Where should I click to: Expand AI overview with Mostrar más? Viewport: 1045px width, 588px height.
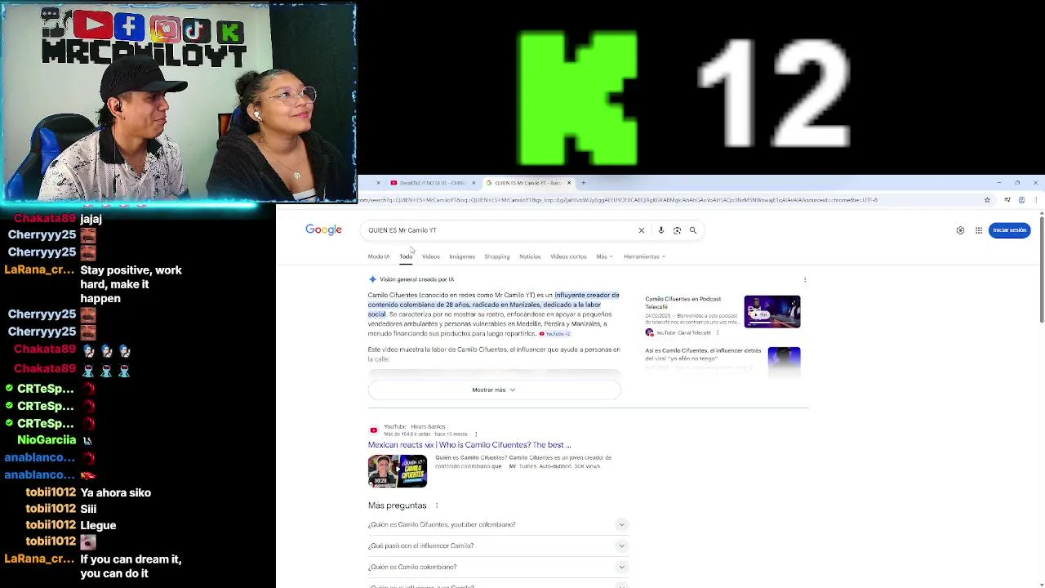pos(494,390)
